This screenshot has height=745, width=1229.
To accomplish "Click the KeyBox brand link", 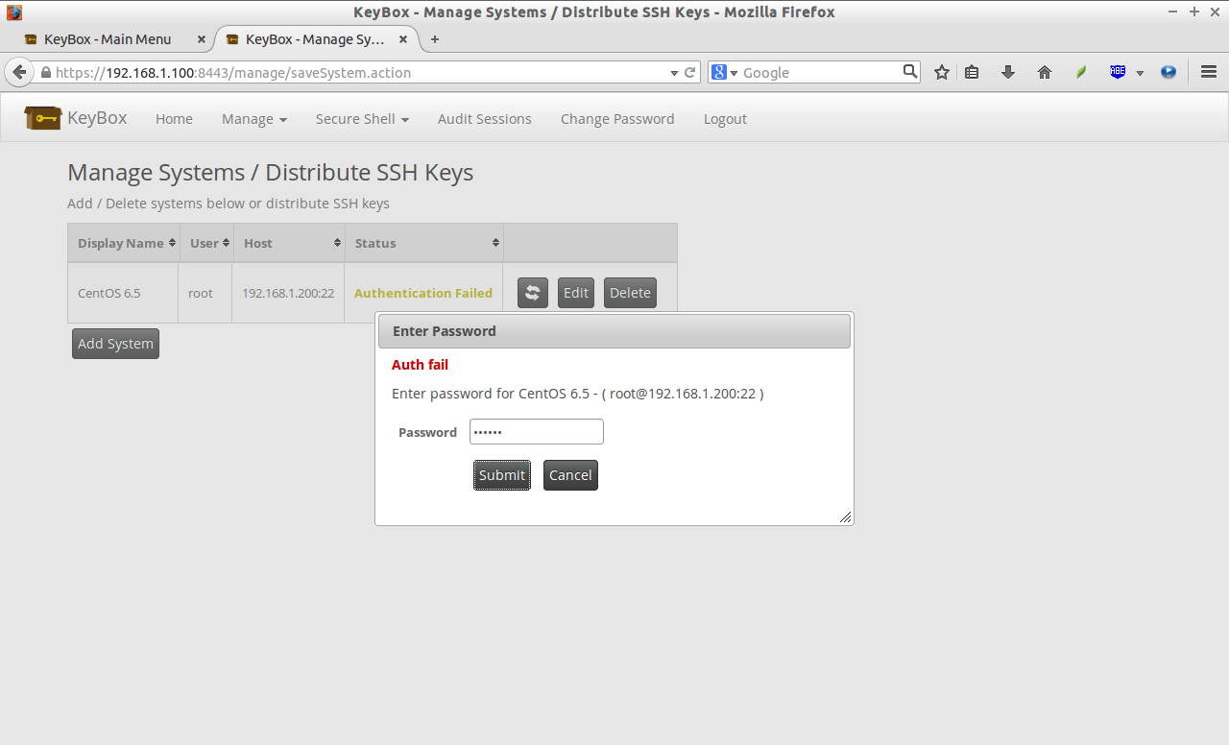I will (97, 118).
